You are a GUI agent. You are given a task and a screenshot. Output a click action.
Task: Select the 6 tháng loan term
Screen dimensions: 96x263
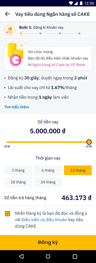point(48,170)
